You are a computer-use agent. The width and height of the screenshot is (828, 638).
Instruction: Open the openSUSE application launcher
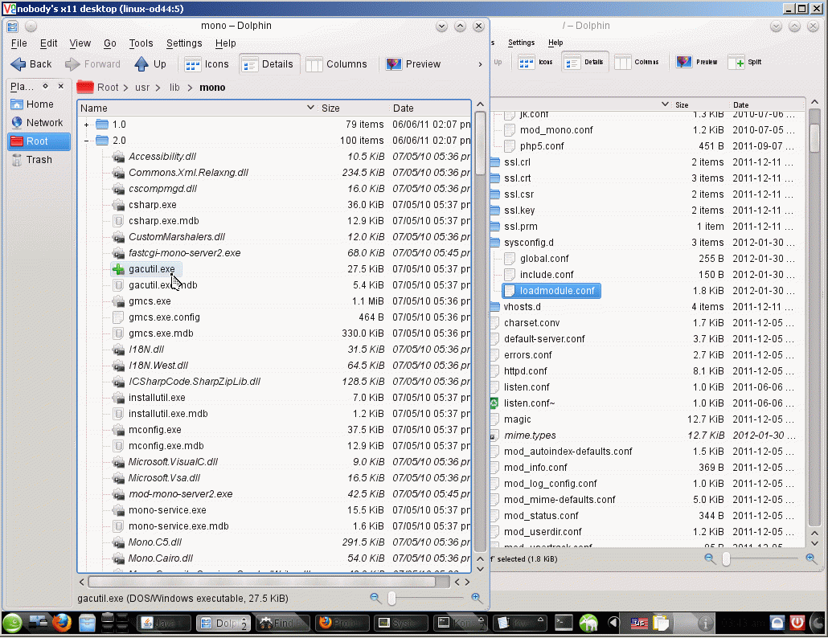pyautogui.click(x=12, y=624)
